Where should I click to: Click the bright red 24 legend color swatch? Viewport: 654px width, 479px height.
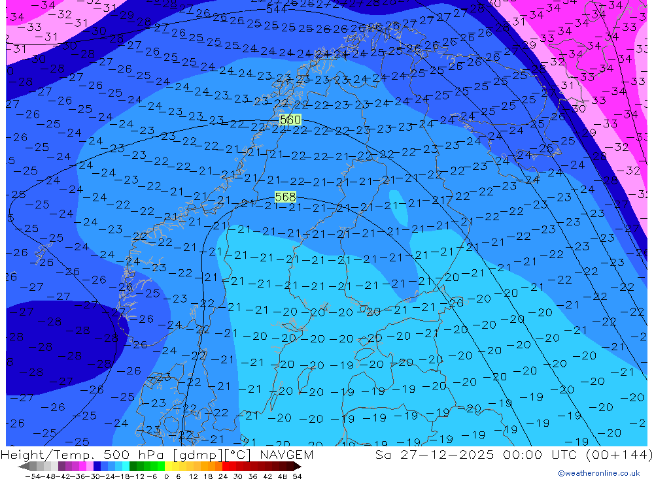(x=226, y=467)
